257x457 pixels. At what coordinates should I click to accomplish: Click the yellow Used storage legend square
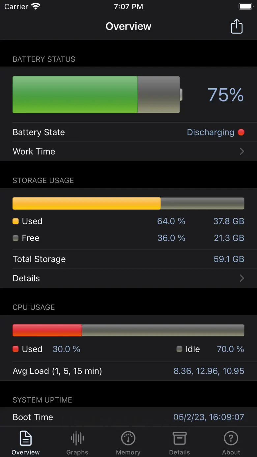click(x=15, y=221)
